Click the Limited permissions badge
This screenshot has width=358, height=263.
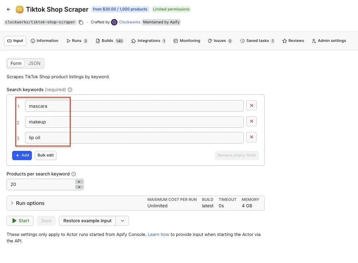[171, 9]
